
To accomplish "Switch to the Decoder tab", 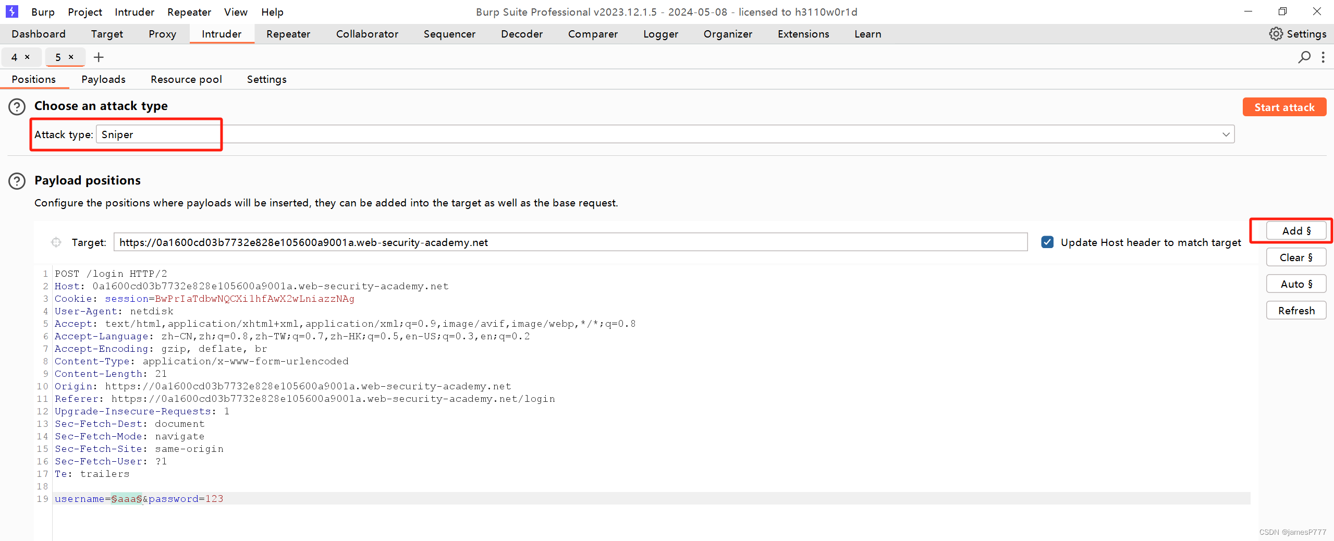I will (x=521, y=34).
